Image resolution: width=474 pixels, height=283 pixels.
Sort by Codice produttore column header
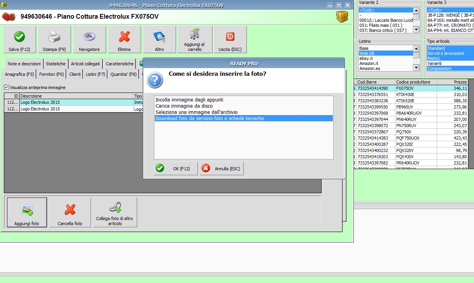click(416, 82)
